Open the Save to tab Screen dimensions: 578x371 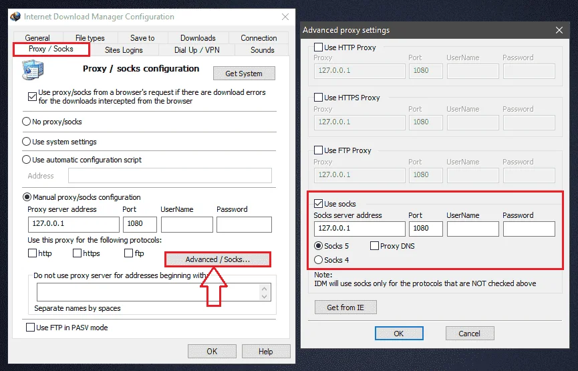pyautogui.click(x=142, y=38)
